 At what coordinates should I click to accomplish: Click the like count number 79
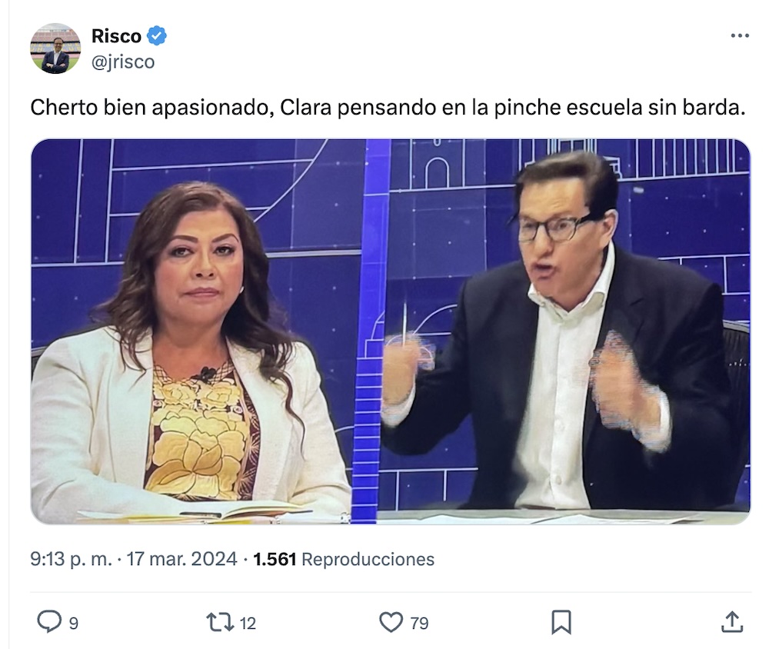(x=419, y=623)
